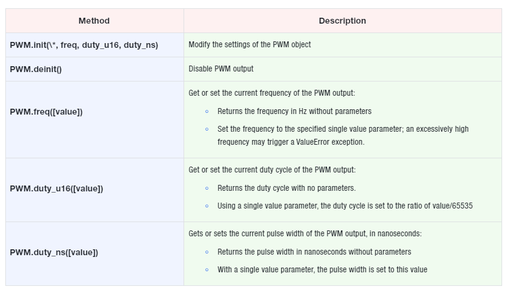Click bullet before 'Returns the pulse width in nanoseconds'
The image size is (511, 293).
[x=207, y=252]
